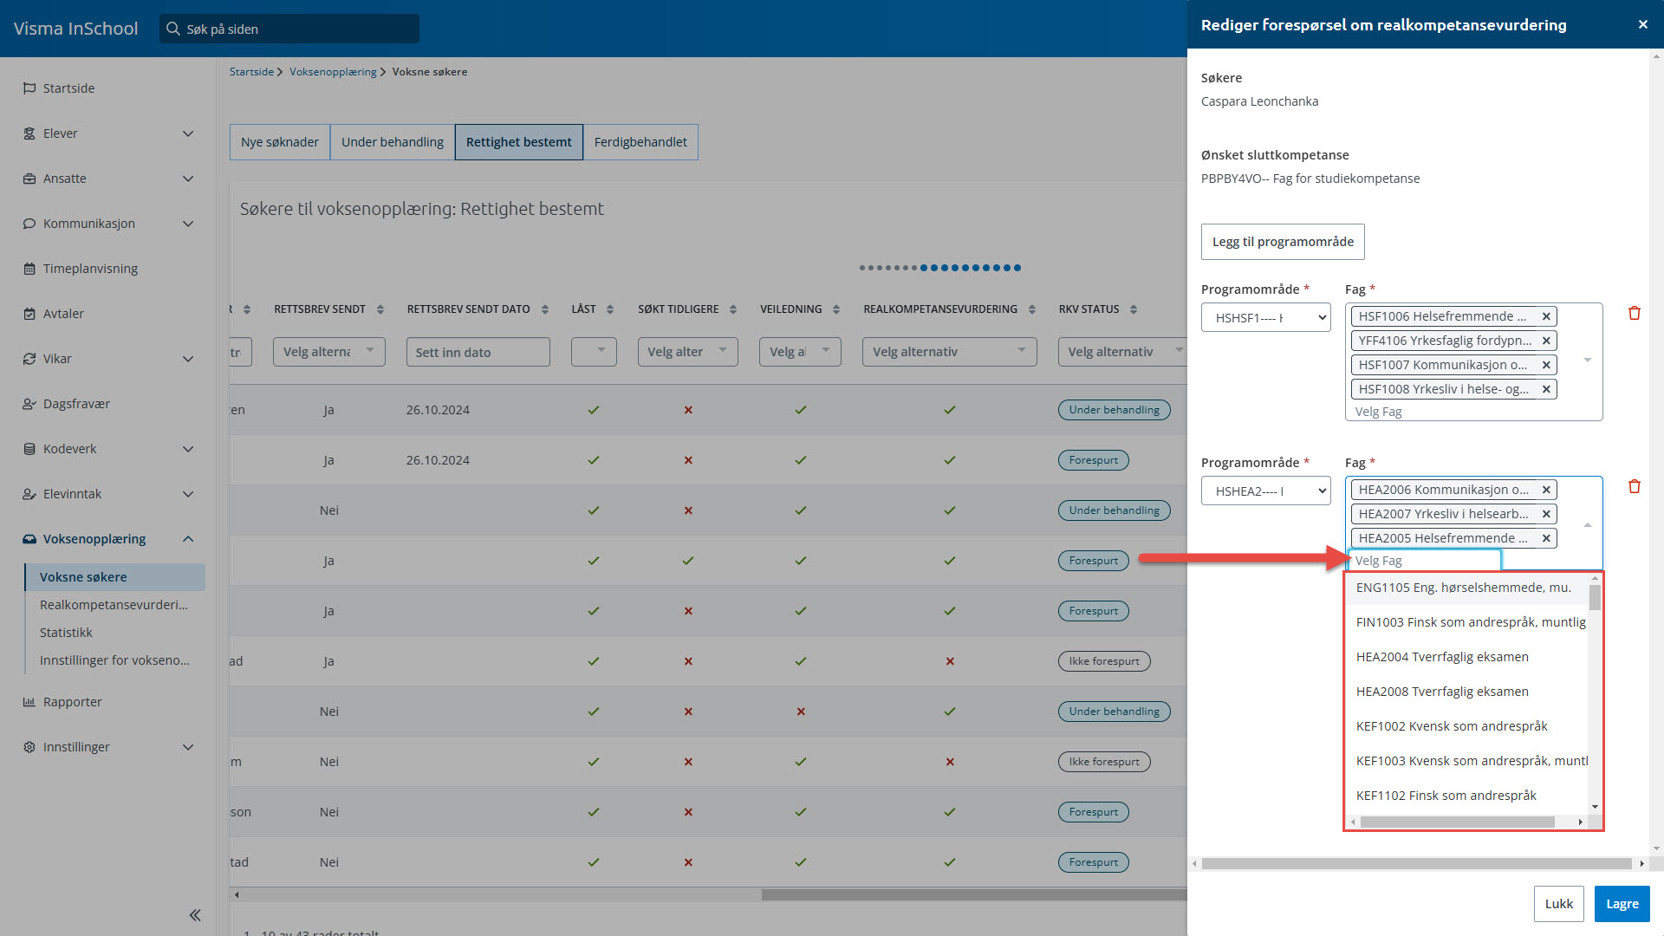This screenshot has width=1664, height=936.
Task: Switch to Ferdigbehandlet tab
Action: [x=640, y=142]
